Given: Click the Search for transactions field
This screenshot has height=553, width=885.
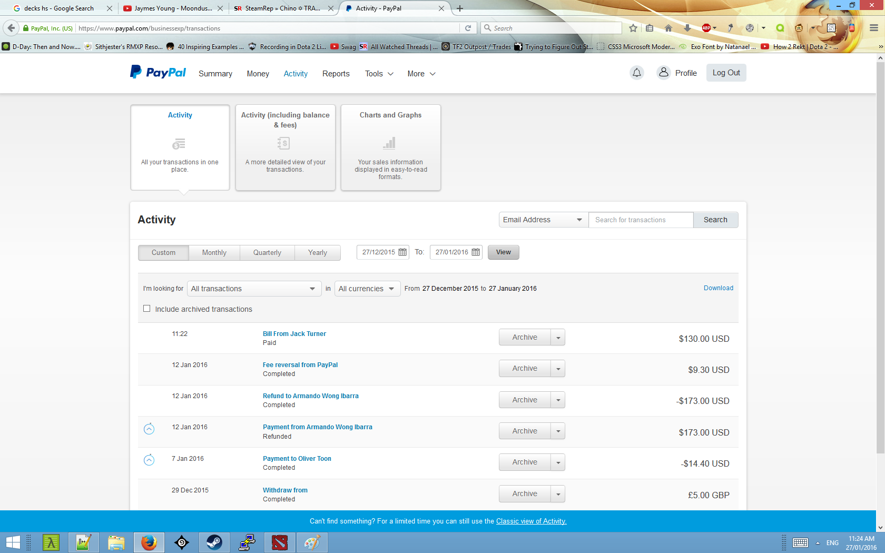Looking at the screenshot, I should [x=640, y=220].
